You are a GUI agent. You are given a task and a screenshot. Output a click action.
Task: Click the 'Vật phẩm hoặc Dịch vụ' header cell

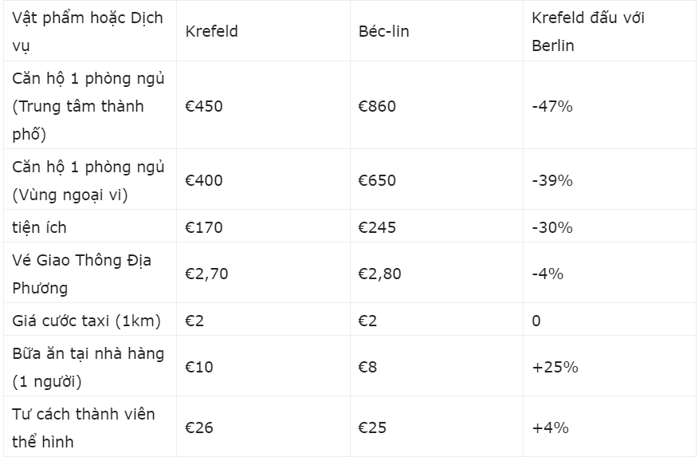[88, 31]
